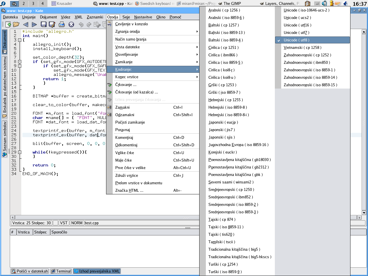Screen dimensions: 368x276
Task: Click the Save floppy disk icon
Action: point(44,25)
